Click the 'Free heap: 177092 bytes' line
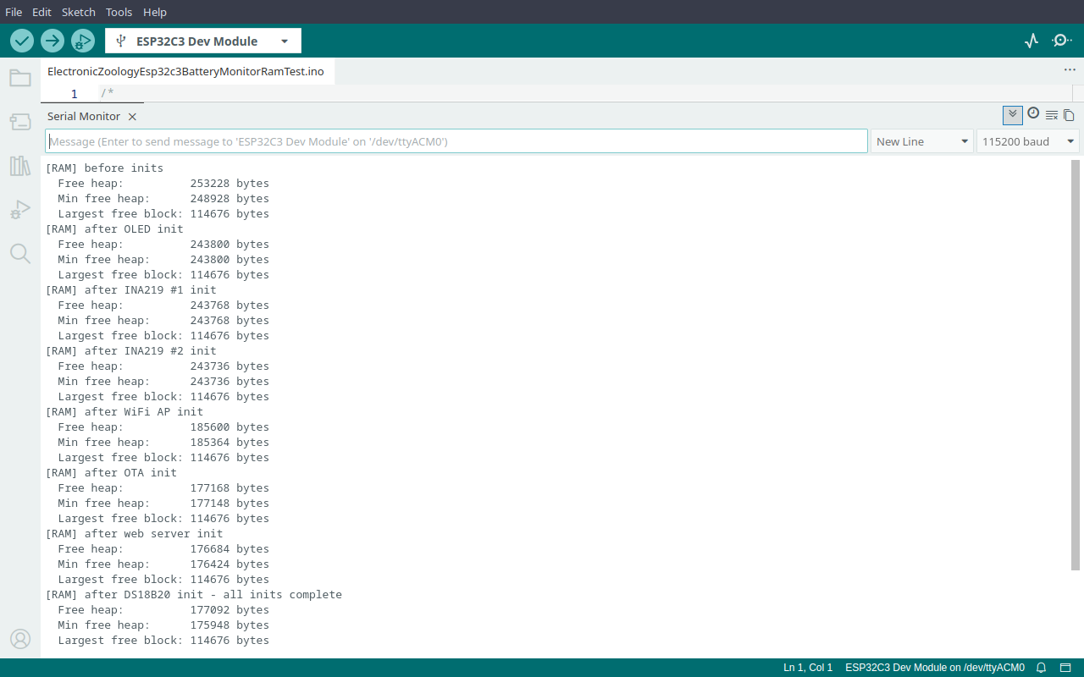Screen dimensions: 1084x677 (x=163, y=610)
